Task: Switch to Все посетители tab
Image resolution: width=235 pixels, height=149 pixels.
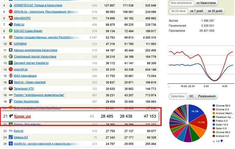Action: (181, 3)
